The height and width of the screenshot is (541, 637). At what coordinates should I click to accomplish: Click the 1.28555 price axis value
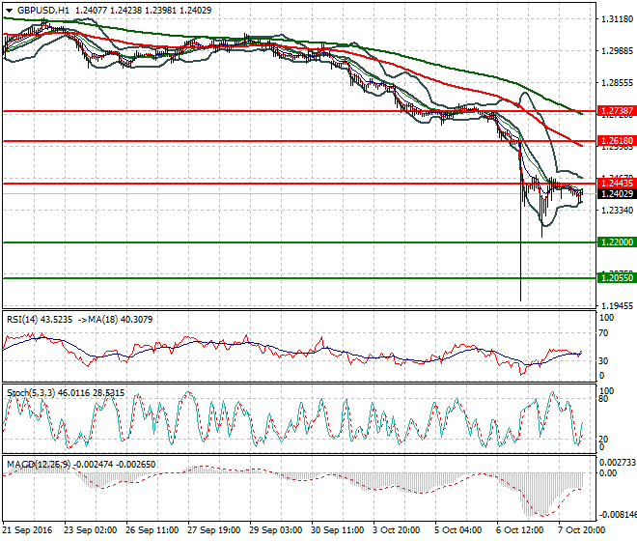(x=617, y=83)
